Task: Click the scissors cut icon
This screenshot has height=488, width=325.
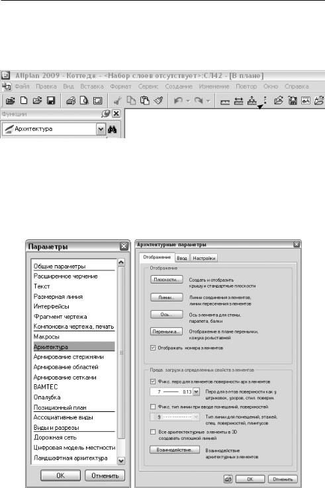Action: click(118, 101)
